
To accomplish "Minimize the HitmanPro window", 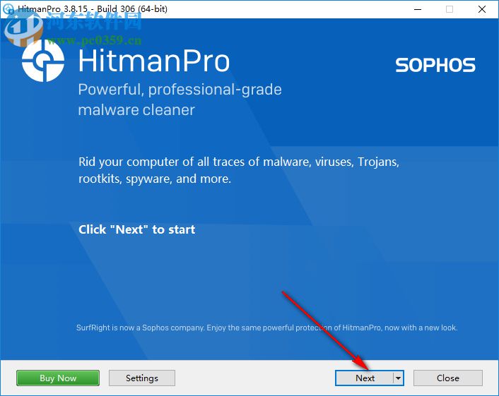I will 418,9.
